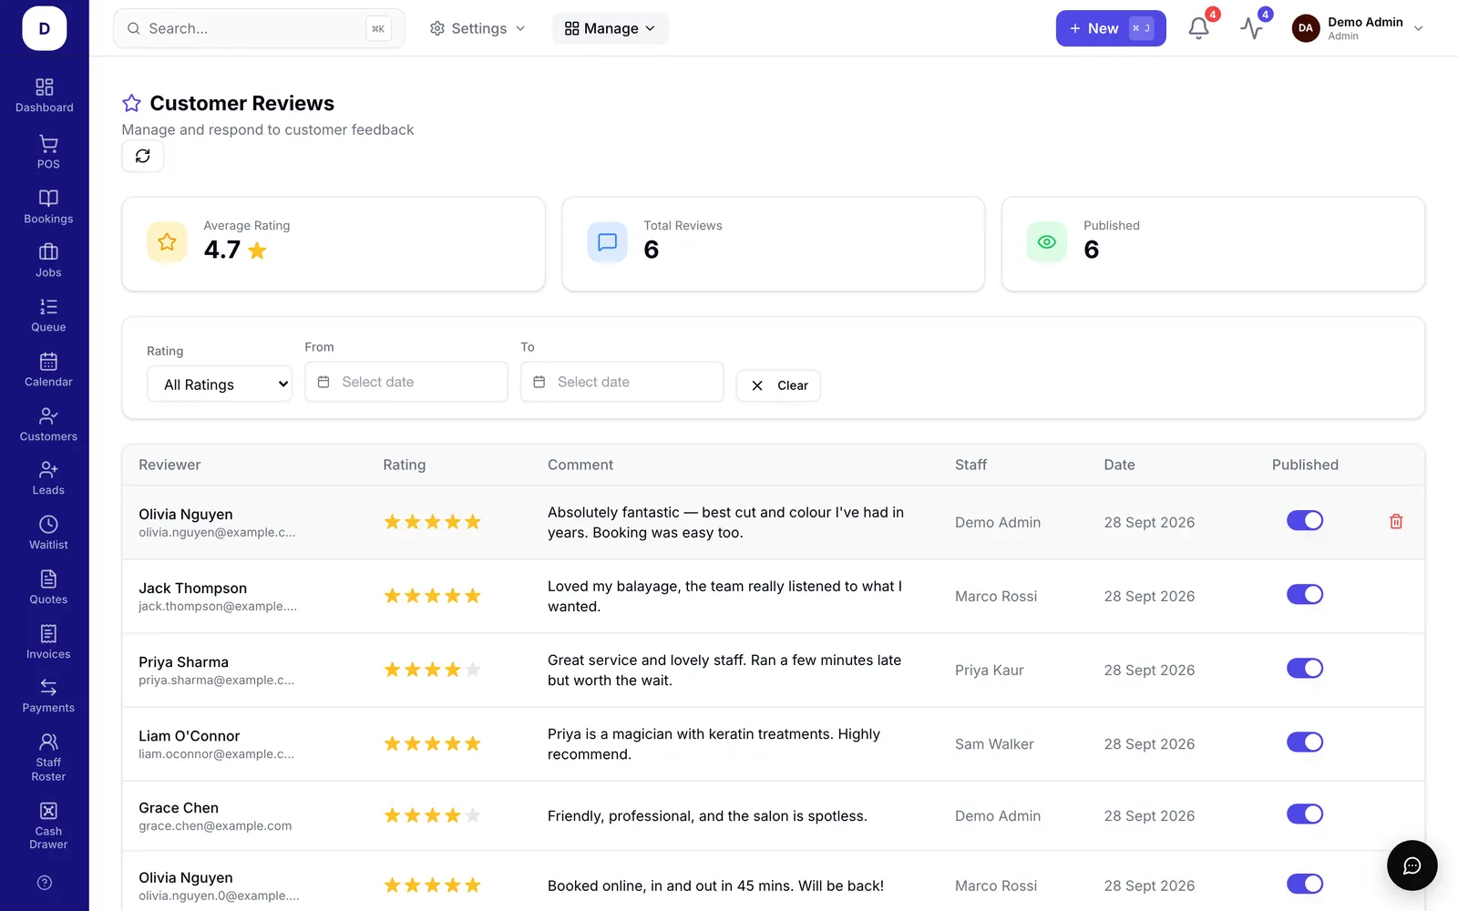Open Leads in the sidebar
This screenshot has width=1458, height=911.
(48, 478)
